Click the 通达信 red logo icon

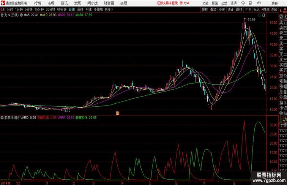pos(3,3)
